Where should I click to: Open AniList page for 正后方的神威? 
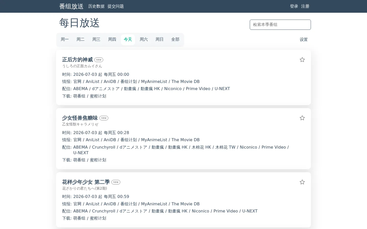93,82
